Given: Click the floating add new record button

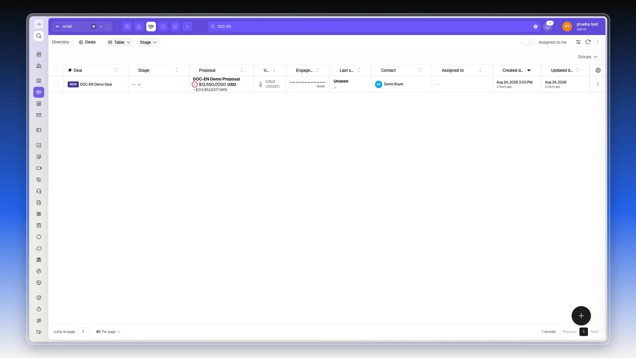Looking at the screenshot, I should (x=581, y=316).
